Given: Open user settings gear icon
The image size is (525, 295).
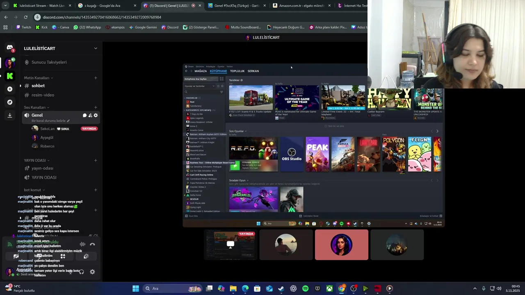Looking at the screenshot, I should 92,272.
